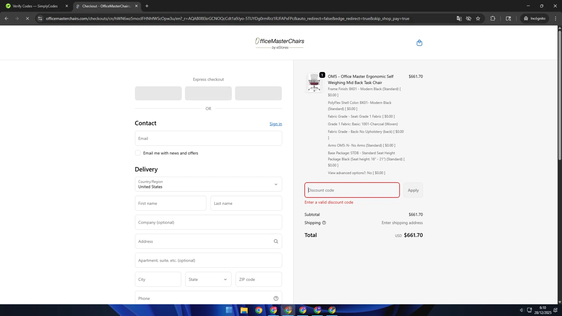
Task: Focus the ZIP code field
Action: click(259, 279)
